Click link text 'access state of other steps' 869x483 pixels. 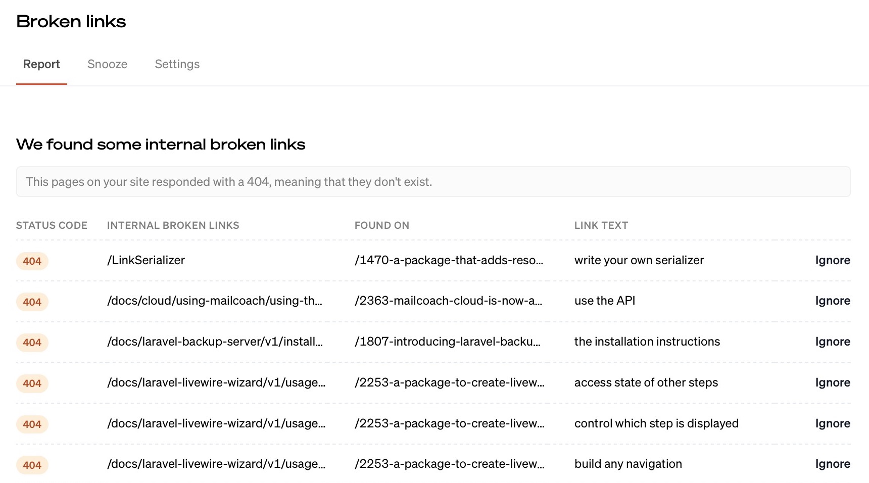click(x=646, y=382)
